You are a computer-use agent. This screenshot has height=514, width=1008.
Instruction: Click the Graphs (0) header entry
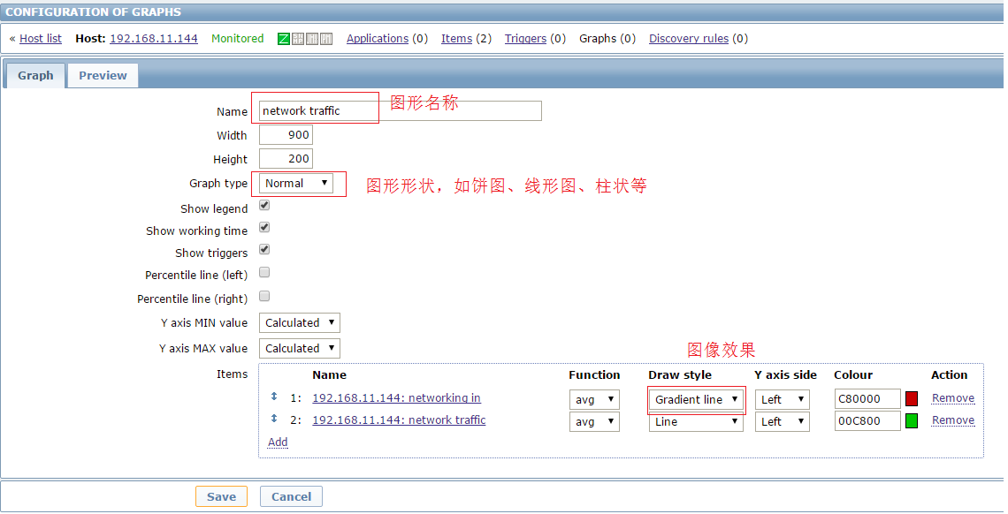(607, 39)
